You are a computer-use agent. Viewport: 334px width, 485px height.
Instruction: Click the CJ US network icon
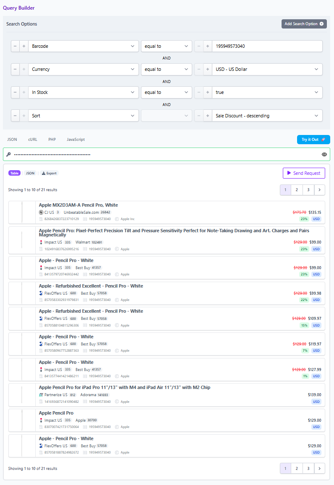[41, 213]
